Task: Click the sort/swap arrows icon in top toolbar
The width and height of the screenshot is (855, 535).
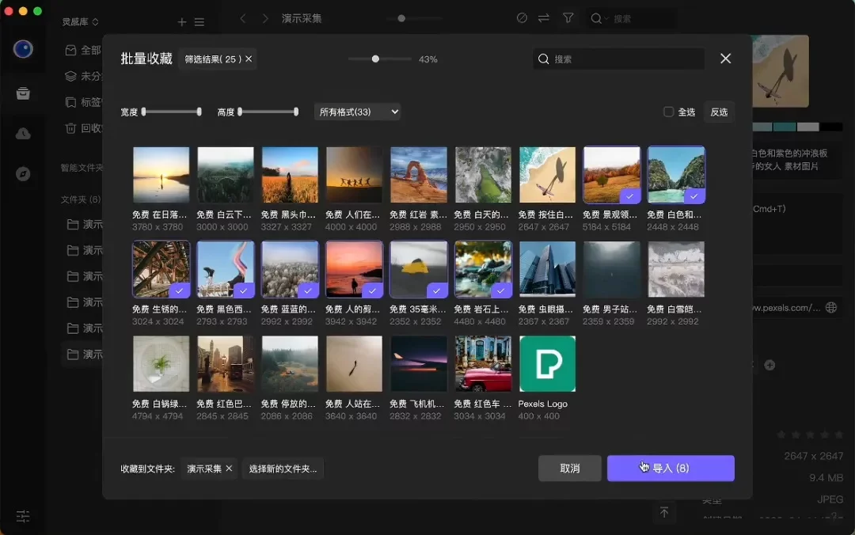Action: click(x=544, y=17)
